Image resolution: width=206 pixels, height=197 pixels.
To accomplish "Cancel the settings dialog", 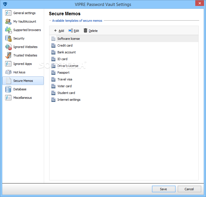I will pyautogui.click(x=189, y=189).
